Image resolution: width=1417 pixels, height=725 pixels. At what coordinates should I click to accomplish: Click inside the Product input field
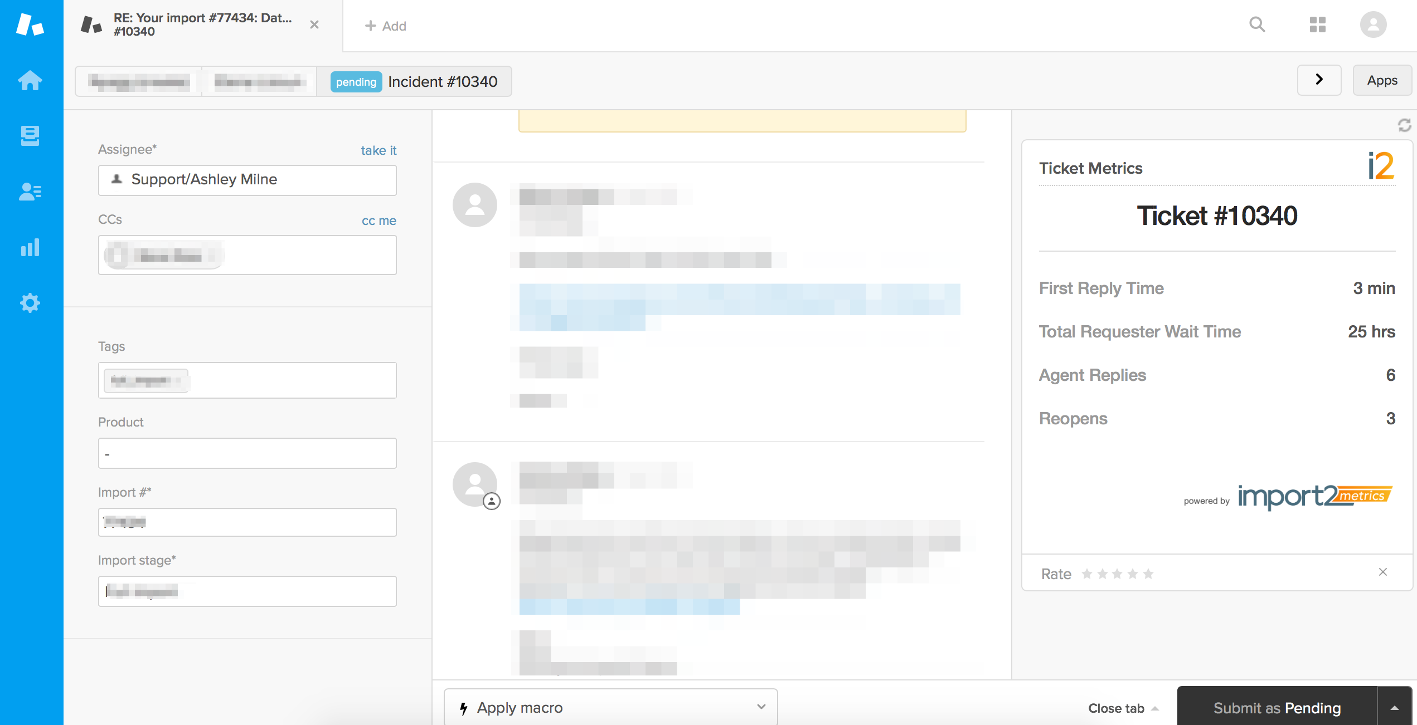point(247,453)
